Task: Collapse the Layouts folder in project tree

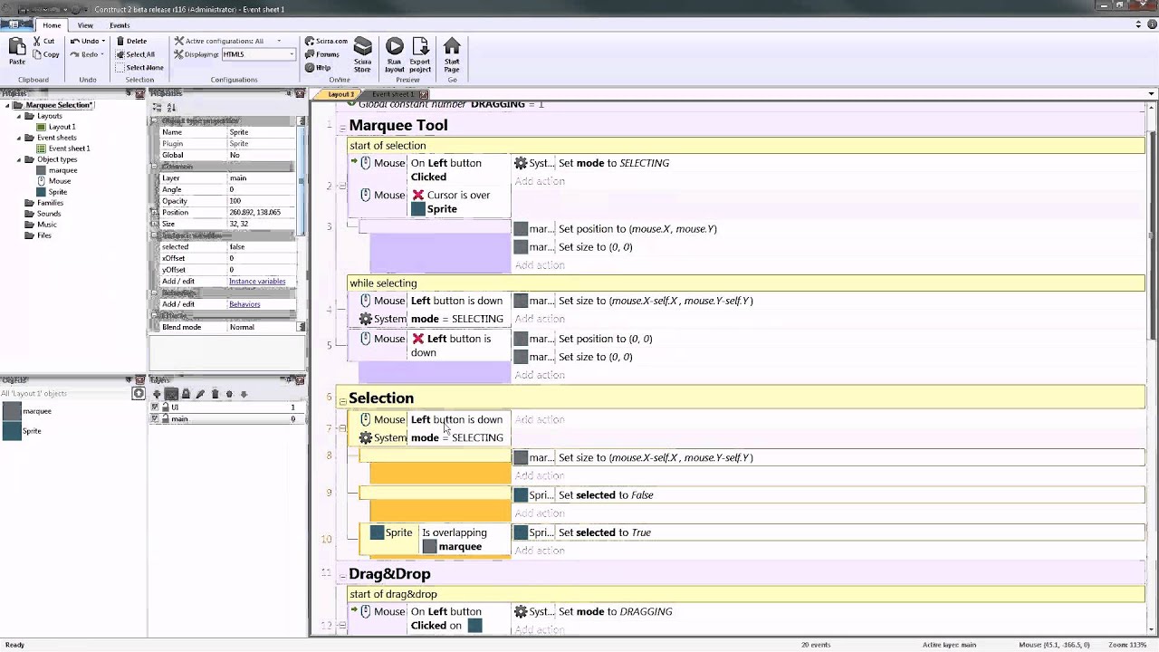Action: pos(19,116)
